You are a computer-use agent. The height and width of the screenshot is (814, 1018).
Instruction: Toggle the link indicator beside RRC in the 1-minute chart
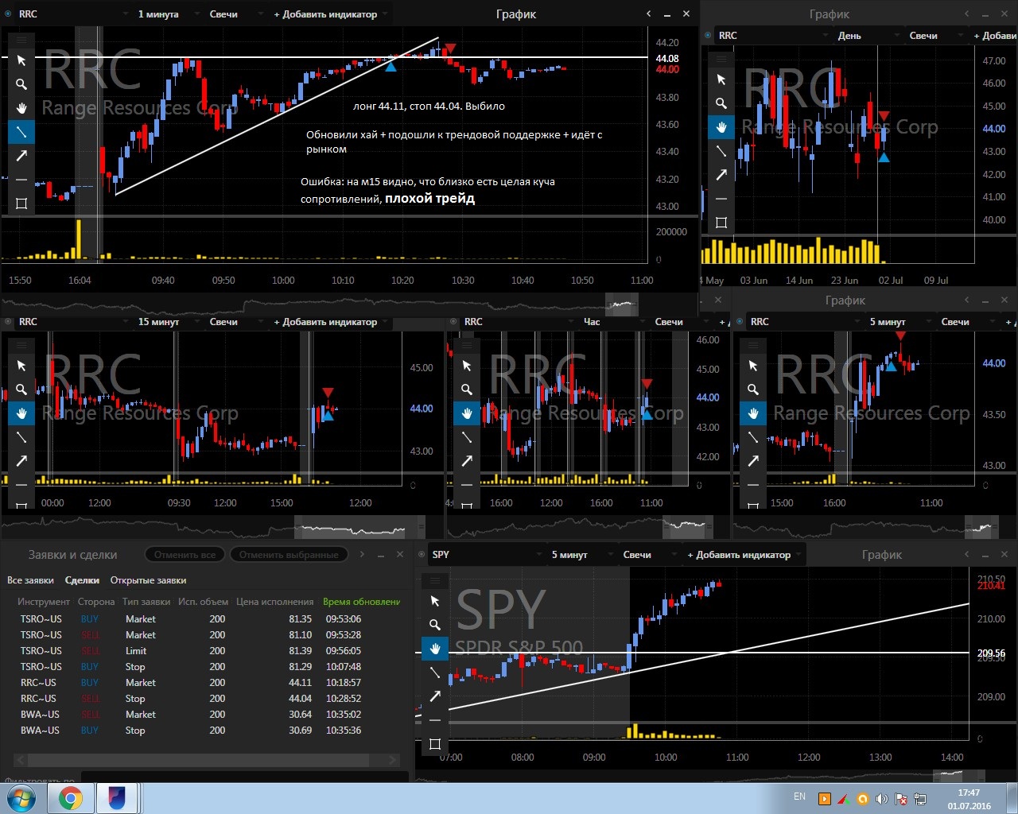pos(8,14)
